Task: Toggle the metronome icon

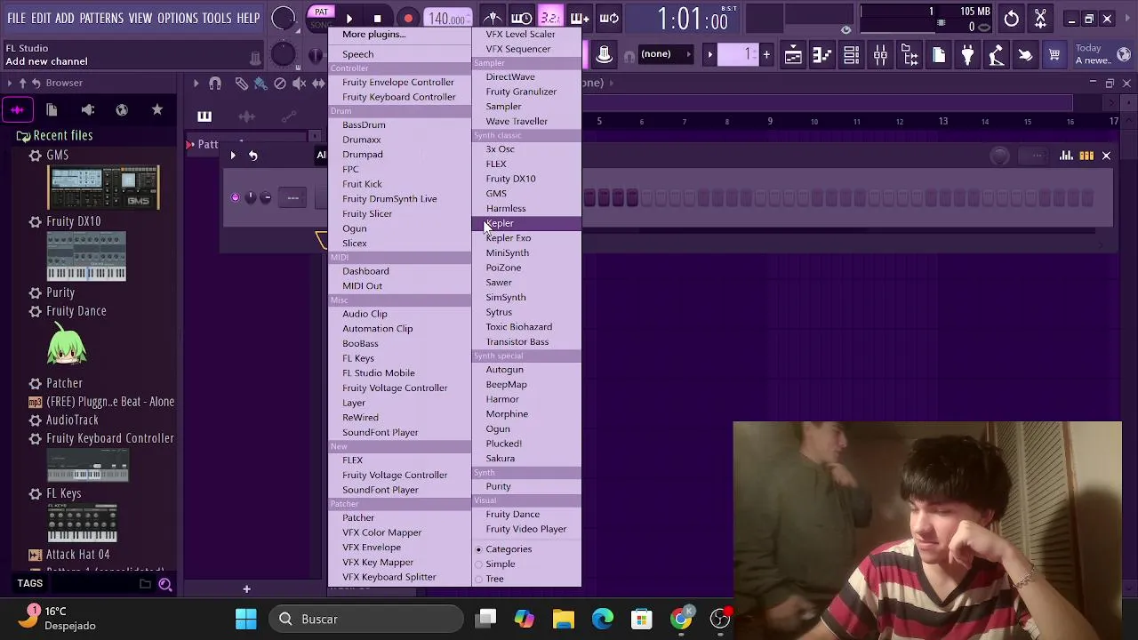Action: pyautogui.click(x=493, y=18)
